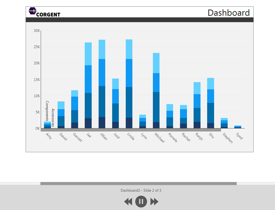Click the 'Rachel' x-axis label

(186, 137)
